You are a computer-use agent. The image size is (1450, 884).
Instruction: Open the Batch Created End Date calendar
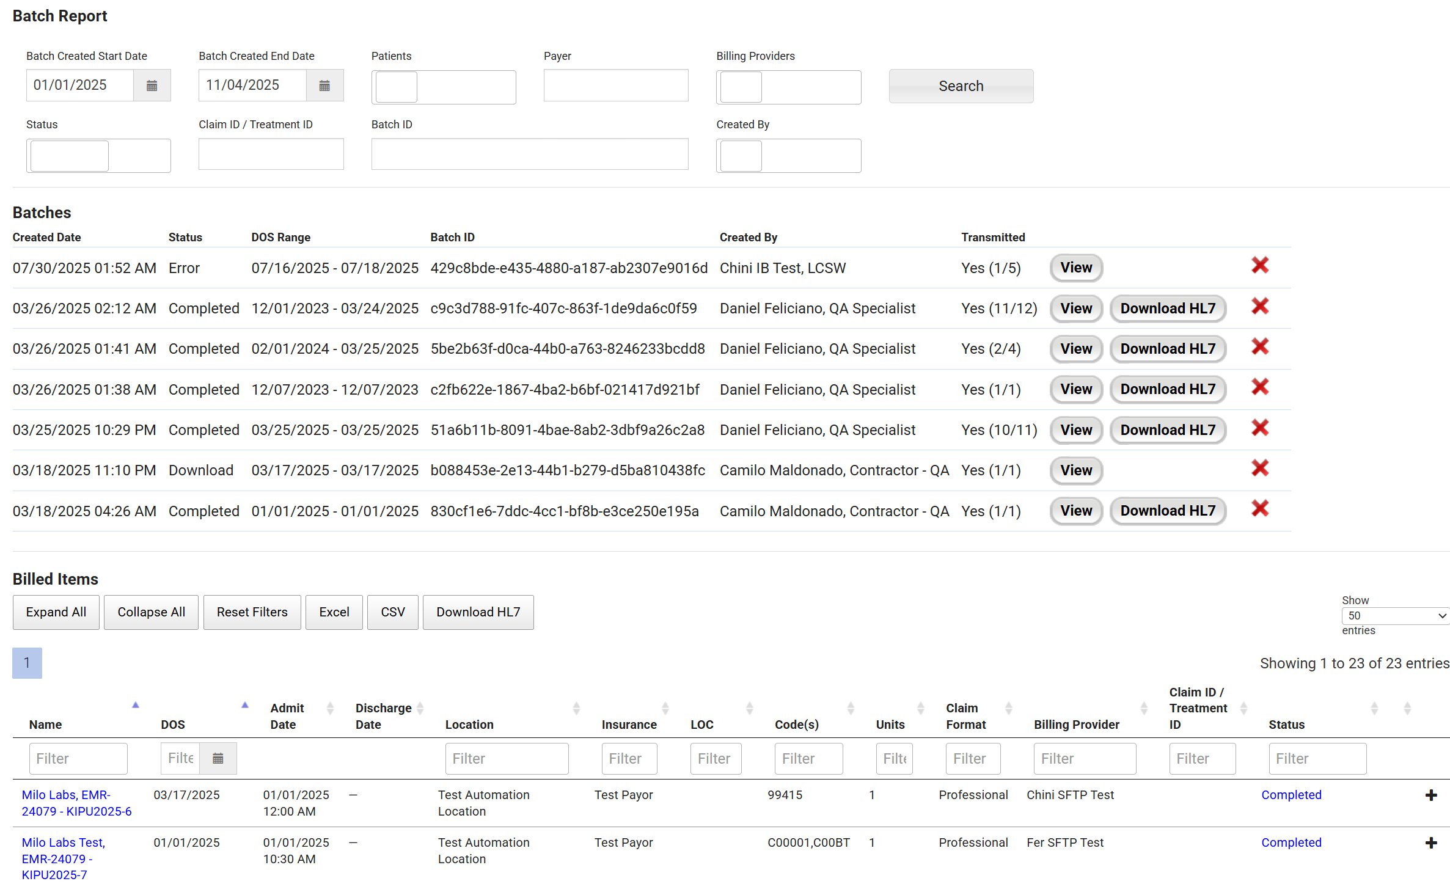point(324,86)
